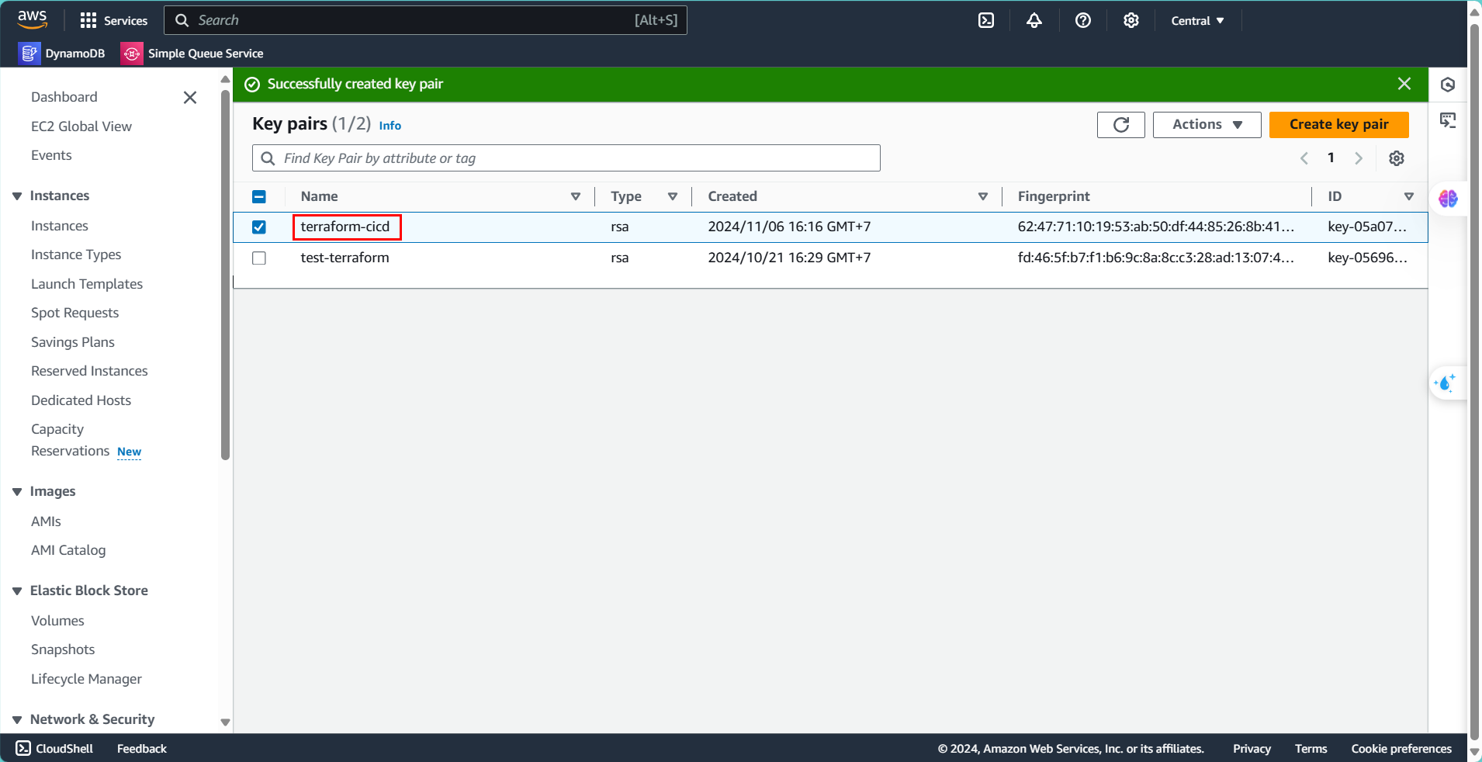
Task: Open Launch Templates
Action: click(x=87, y=284)
